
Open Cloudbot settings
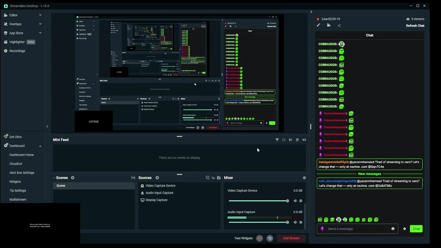tap(16, 164)
